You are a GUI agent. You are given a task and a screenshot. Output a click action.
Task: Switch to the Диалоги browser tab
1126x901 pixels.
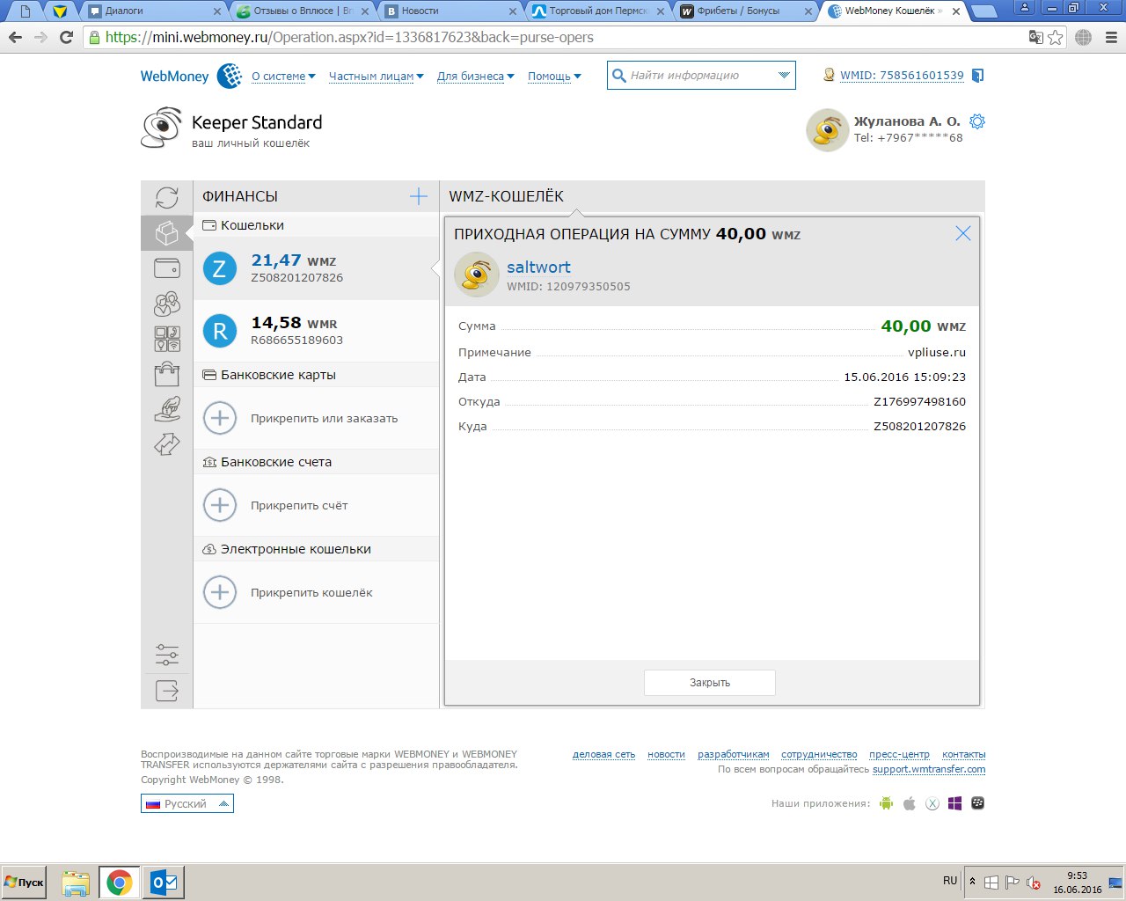(x=154, y=11)
